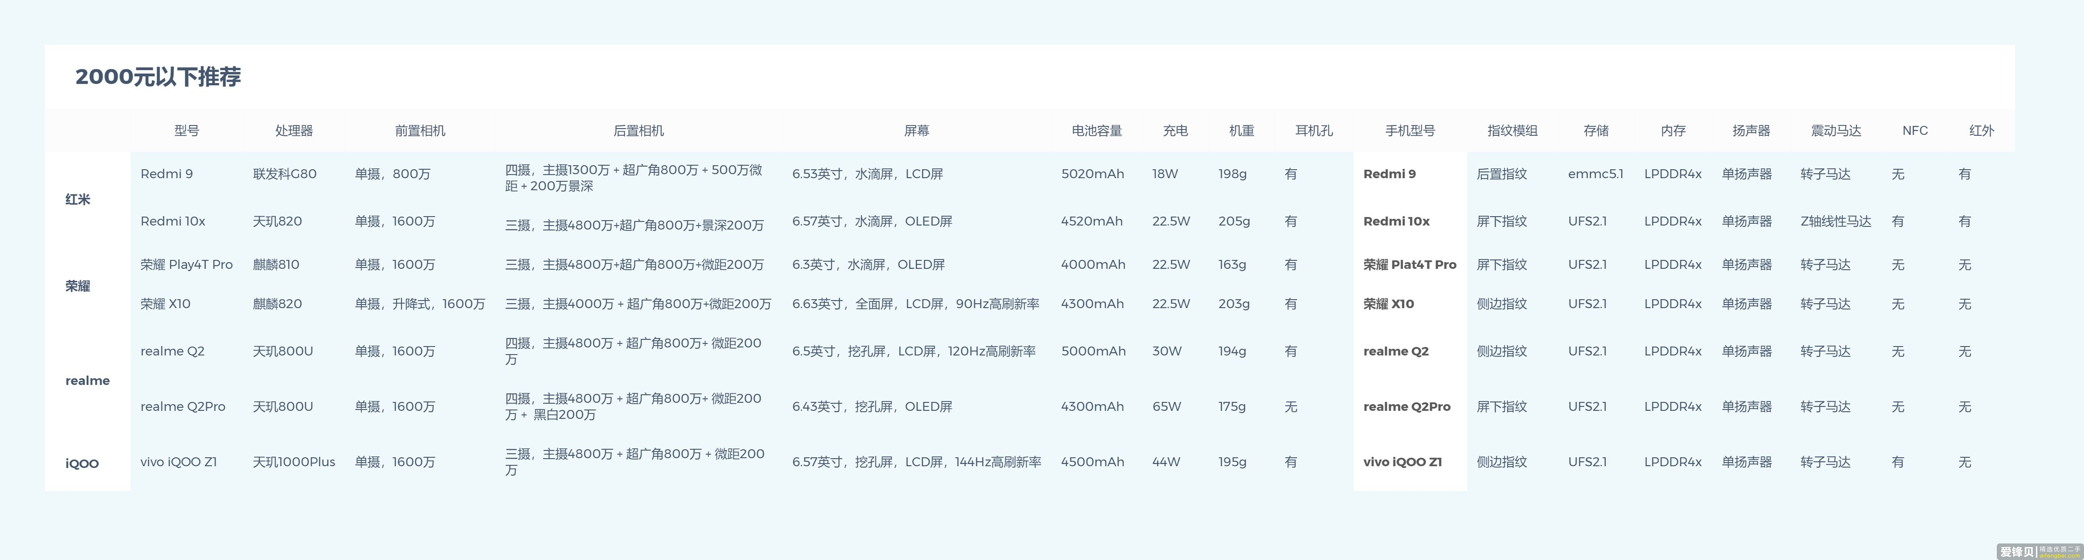
Task: Click the 175g weight cell
Action: coord(1232,407)
